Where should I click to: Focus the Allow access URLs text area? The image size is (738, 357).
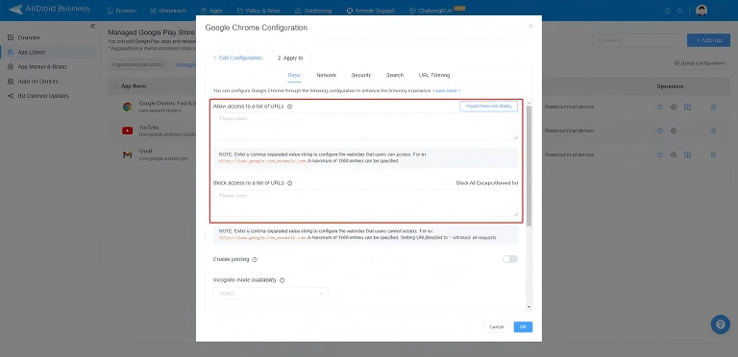(366, 127)
